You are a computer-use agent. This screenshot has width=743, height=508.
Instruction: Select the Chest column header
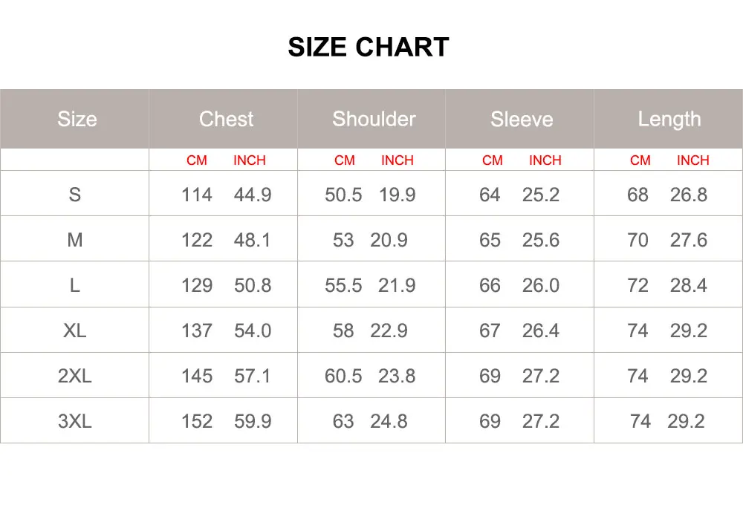click(226, 119)
